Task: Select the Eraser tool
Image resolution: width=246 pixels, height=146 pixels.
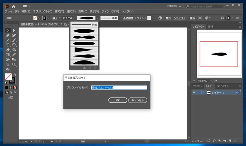Action: pyautogui.click(x=8, y=50)
